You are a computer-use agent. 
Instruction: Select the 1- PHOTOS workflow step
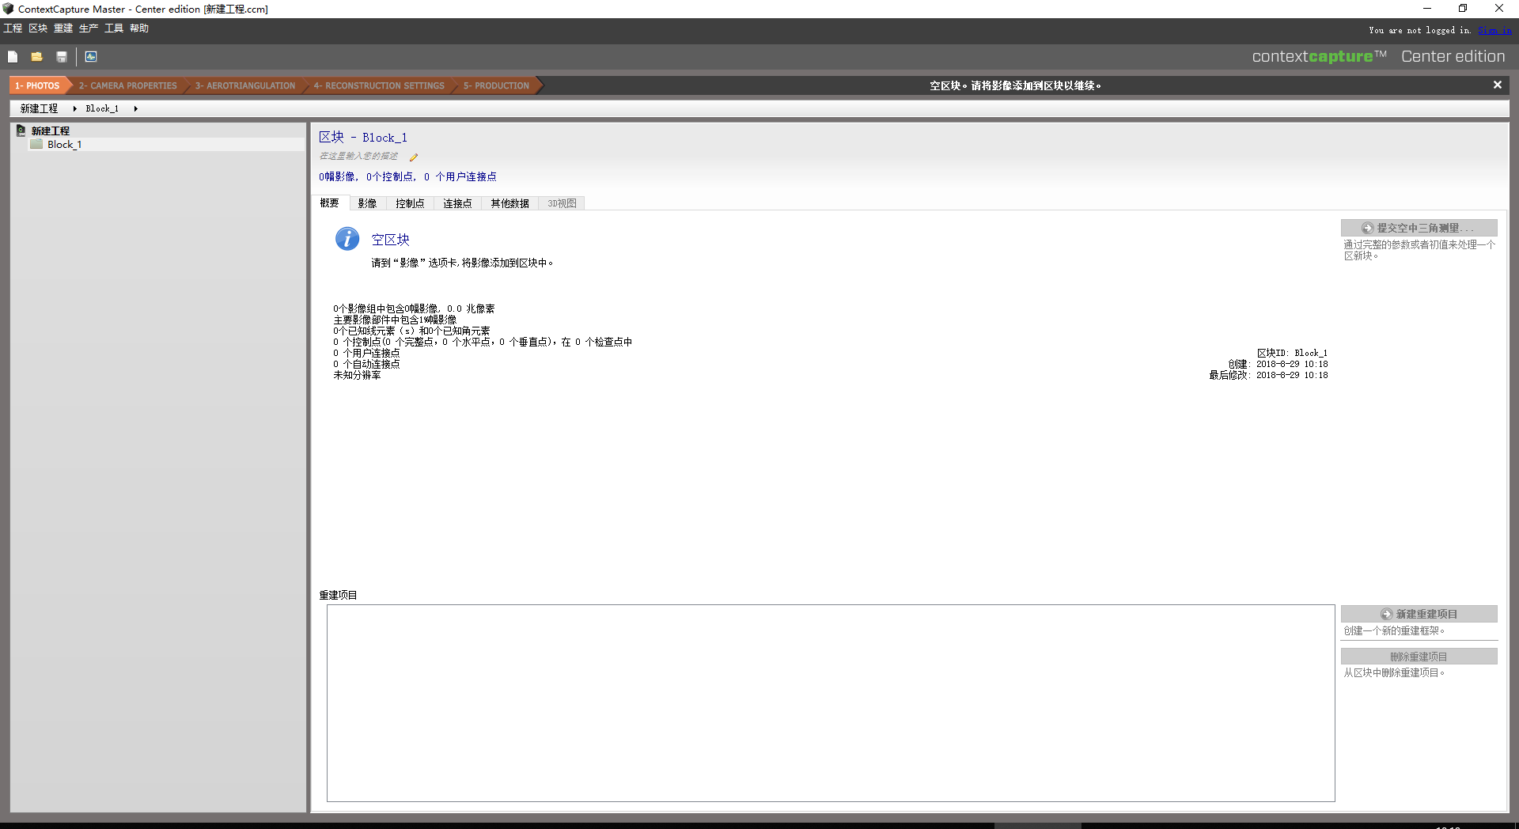38,85
